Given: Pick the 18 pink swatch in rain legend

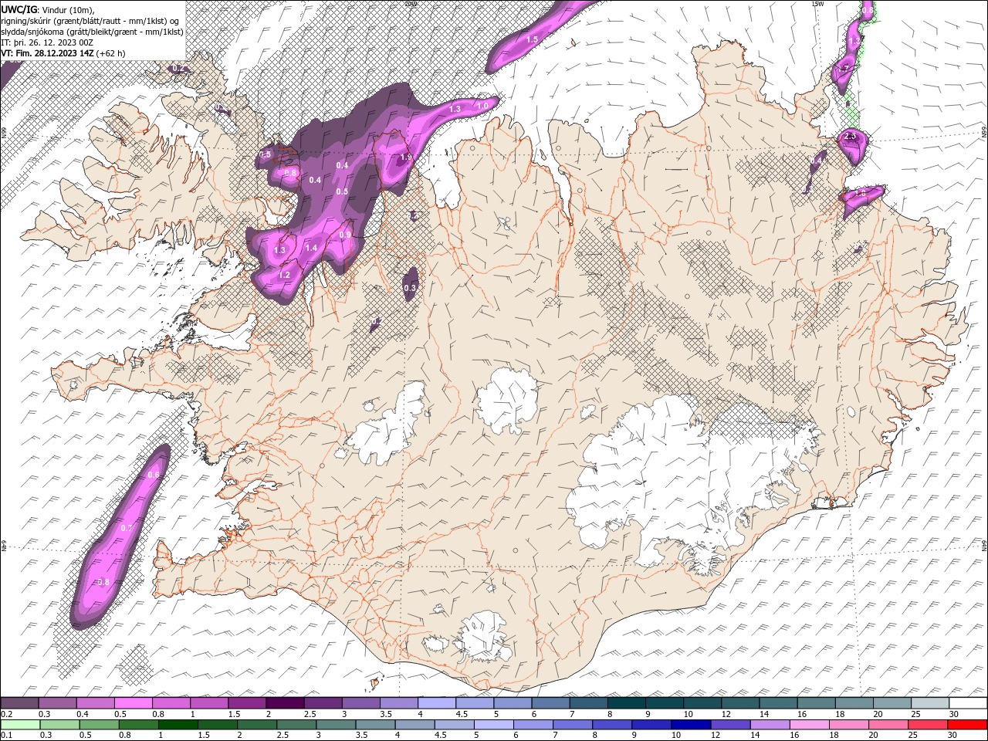Looking at the screenshot, I should click(848, 724).
